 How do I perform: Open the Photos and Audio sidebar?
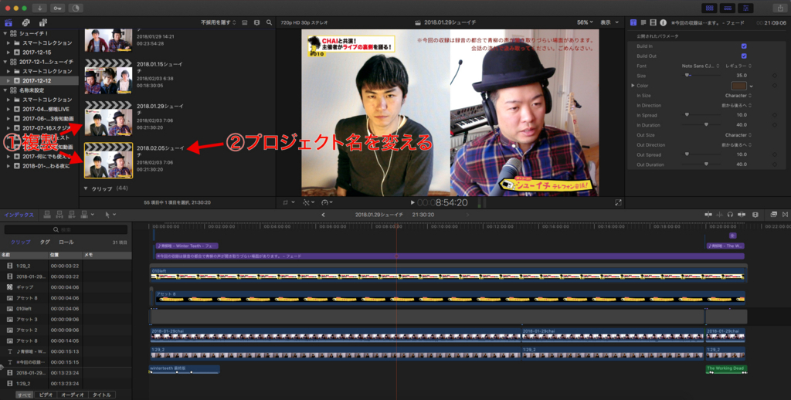25,22
